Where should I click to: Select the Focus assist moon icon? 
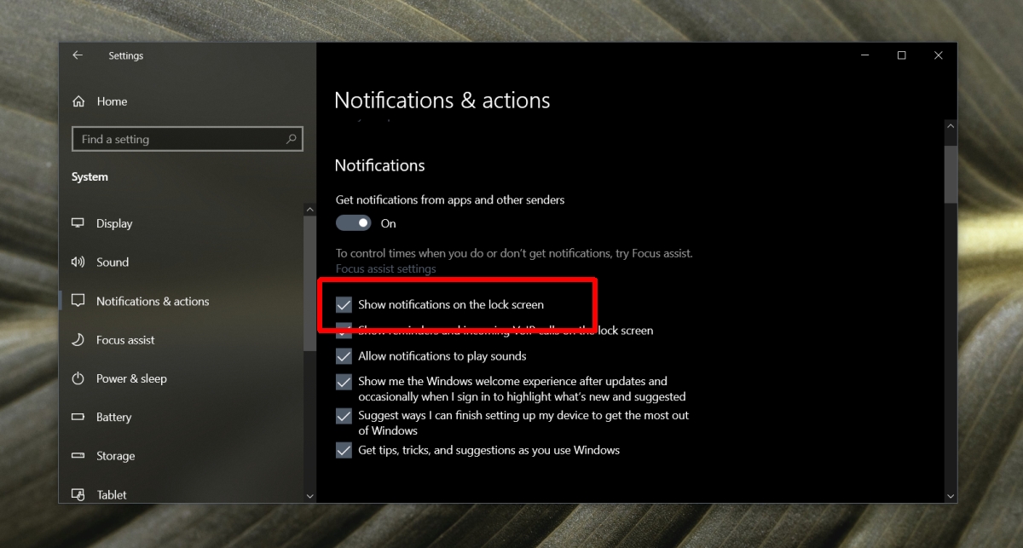79,339
